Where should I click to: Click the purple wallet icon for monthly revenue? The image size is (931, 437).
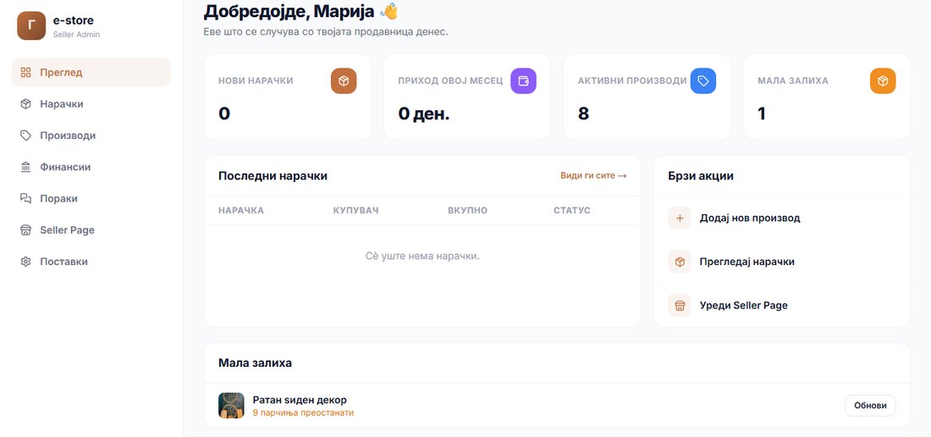click(524, 80)
